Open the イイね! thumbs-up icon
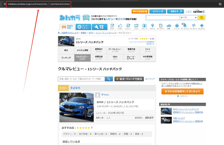224x145 pixels. 120,27
